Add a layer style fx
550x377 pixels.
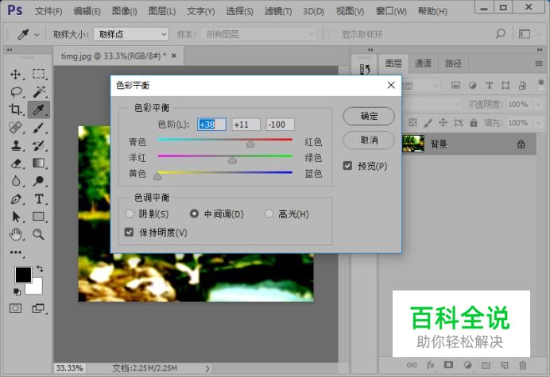coord(431,365)
